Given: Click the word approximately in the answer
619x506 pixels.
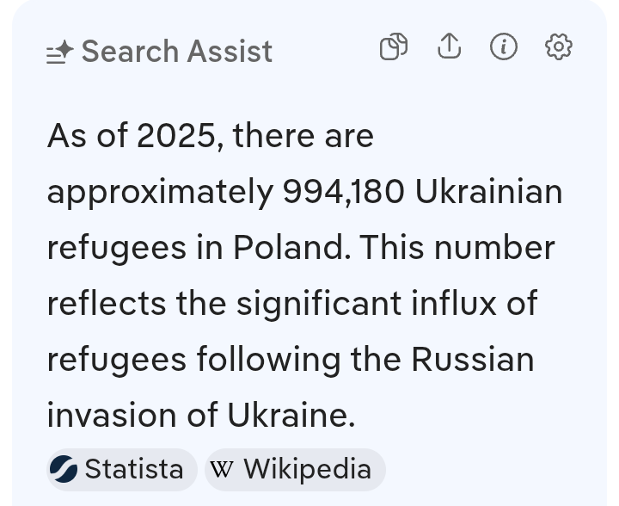Looking at the screenshot, I should pos(159,192).
